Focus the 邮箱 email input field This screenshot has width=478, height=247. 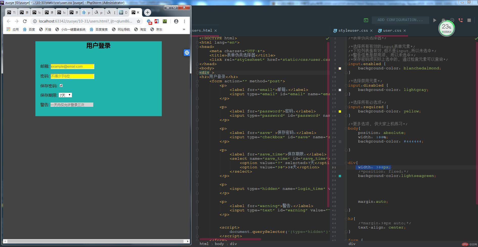[x=72, y=67]
